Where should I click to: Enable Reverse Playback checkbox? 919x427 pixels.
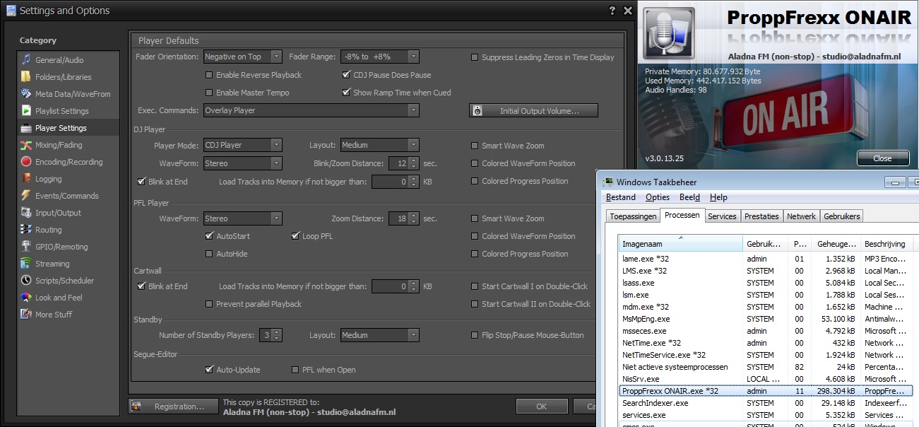pyautogui.click(x=209, y=75)
